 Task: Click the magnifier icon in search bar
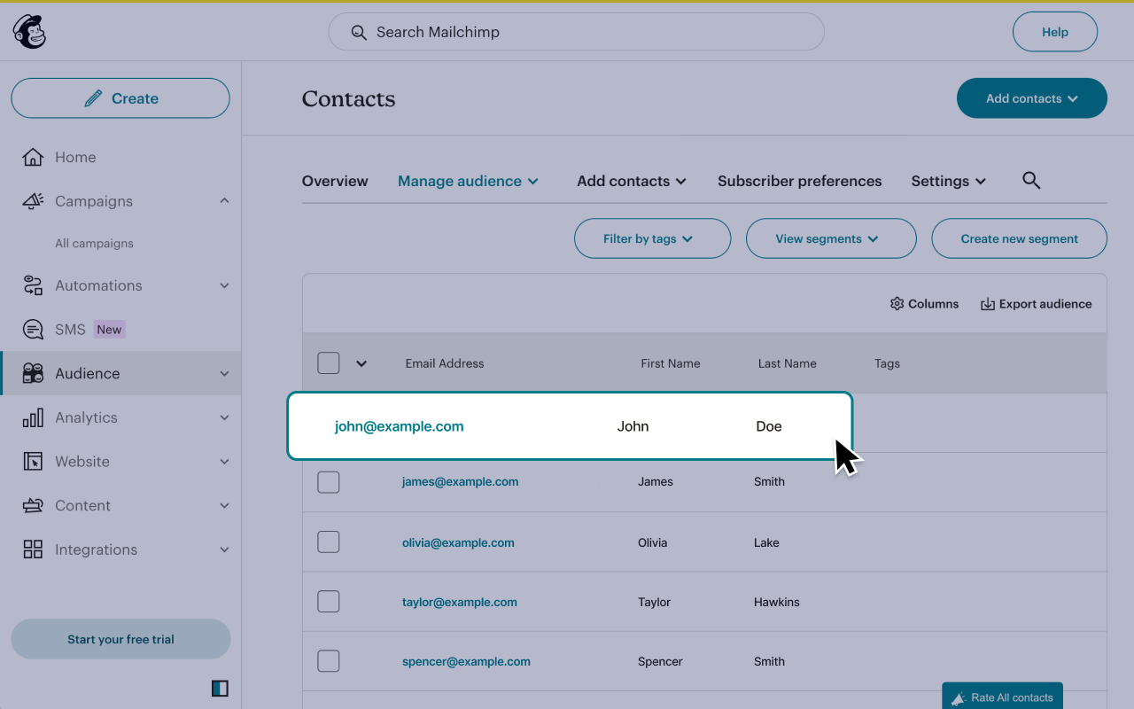pos(359,32)
